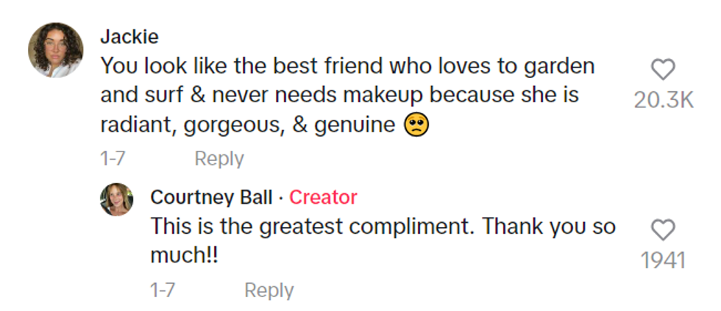Click the 20.3K like count
Image resolution: width=721 pixels, height=311 pixels.
click(663, 100)
